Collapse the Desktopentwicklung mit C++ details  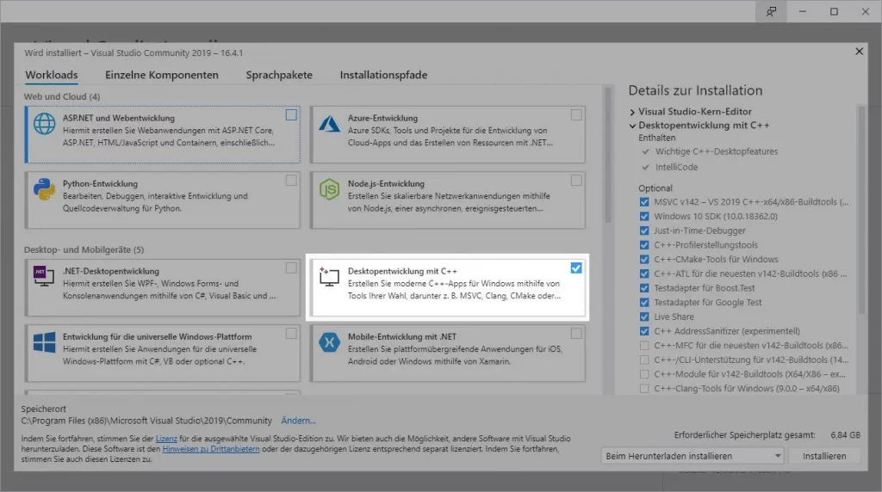[x=633, y=126]
